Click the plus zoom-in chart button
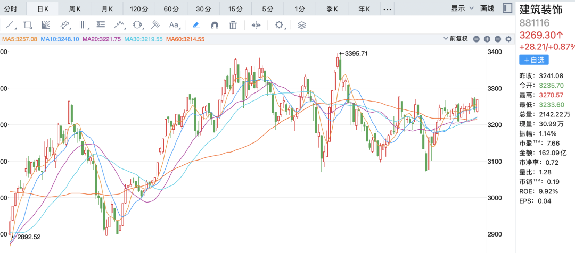The width and height of the screenshot is (575, 253). [x=487, y=39]
